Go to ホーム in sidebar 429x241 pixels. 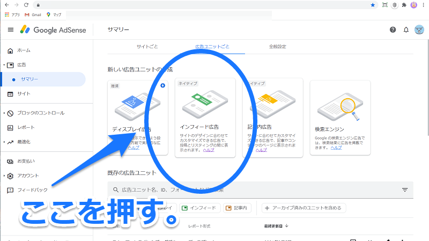24,50
